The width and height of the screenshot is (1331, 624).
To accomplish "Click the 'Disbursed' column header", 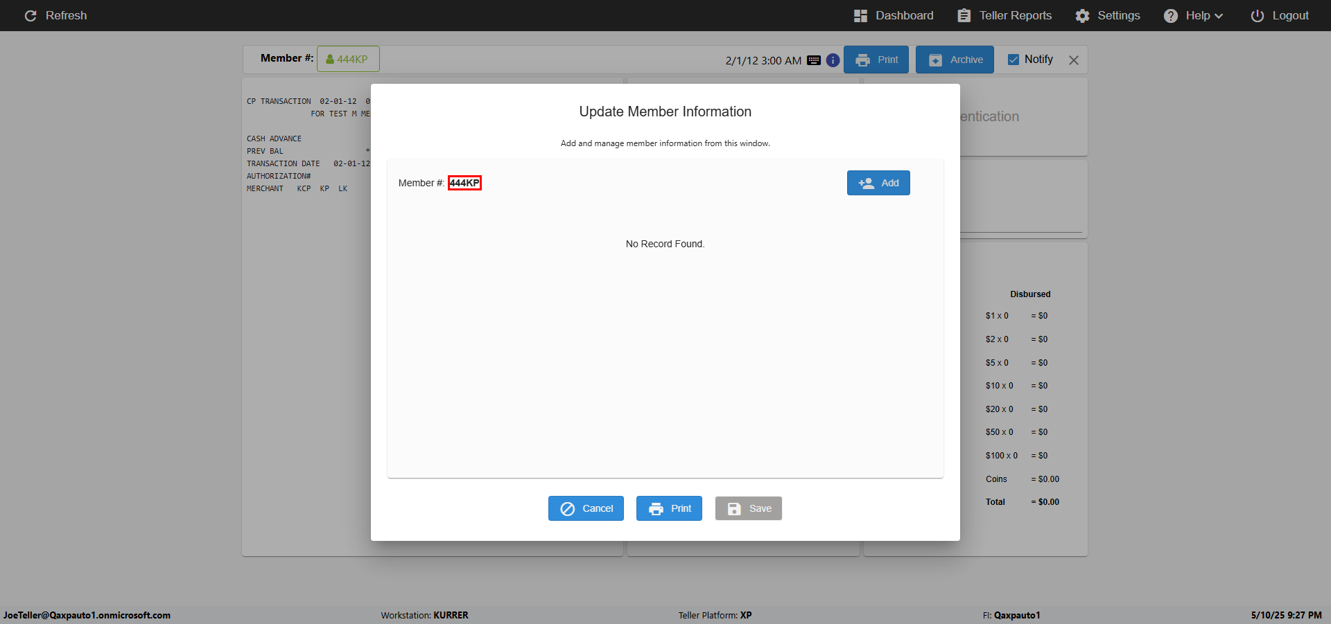I will tap(1030, 294).
